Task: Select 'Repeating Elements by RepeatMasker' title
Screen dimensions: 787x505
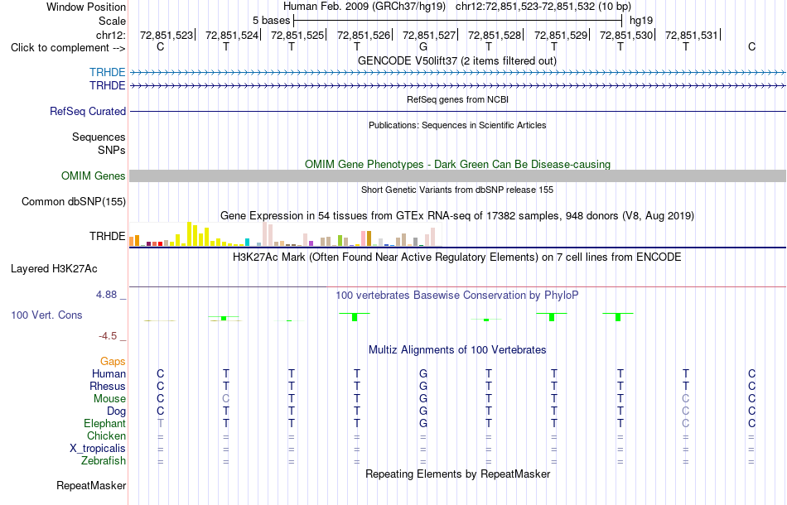Action: point(458,474)
